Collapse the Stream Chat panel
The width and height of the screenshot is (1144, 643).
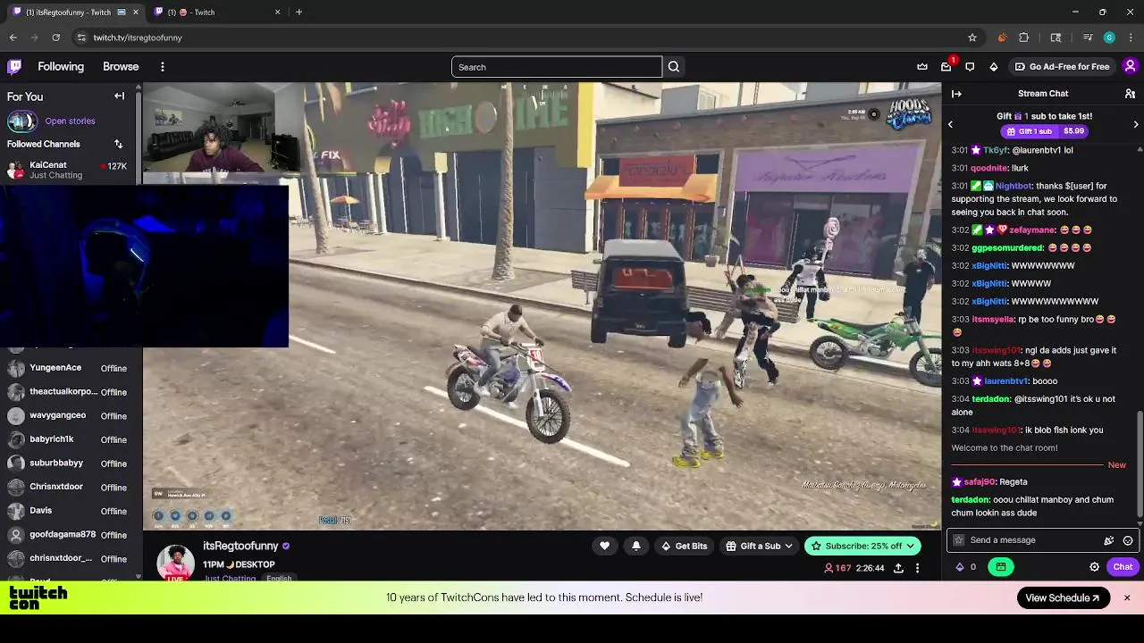(x=956, y=94)
